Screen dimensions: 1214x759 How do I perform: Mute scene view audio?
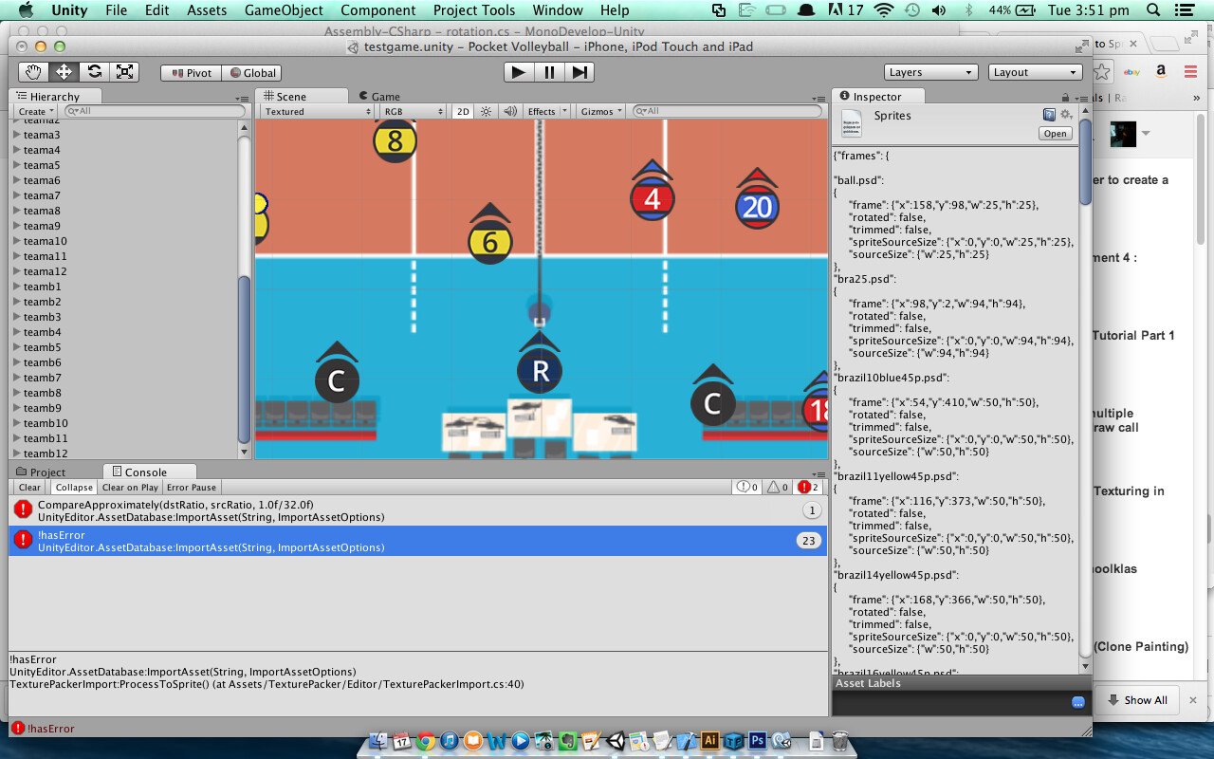509,111
